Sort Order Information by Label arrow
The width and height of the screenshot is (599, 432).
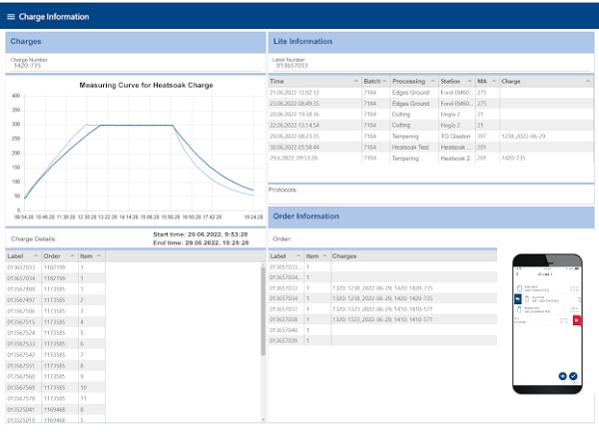click(x=299, y=256)
